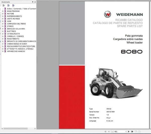Expand the ASSE bookmark
The image size is (151, 134).
point(3,21)
